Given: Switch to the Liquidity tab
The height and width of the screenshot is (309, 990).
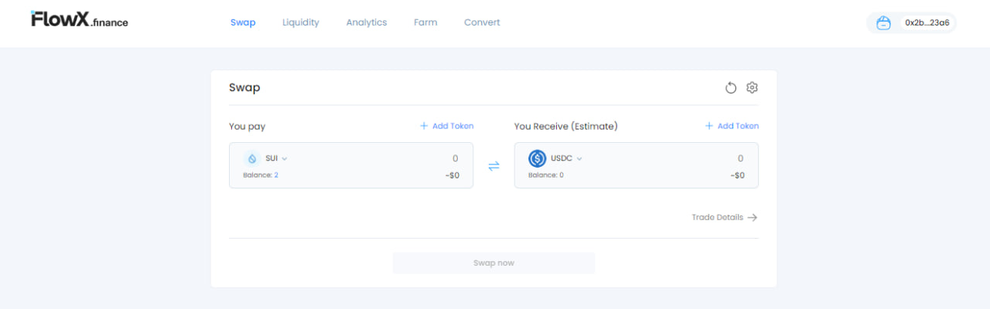Looking at the screenshot, I should click(301, 22).
